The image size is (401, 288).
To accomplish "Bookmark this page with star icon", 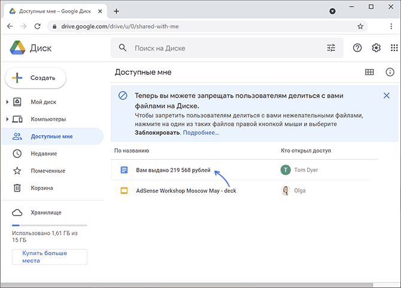I will (x=360, y=26).
